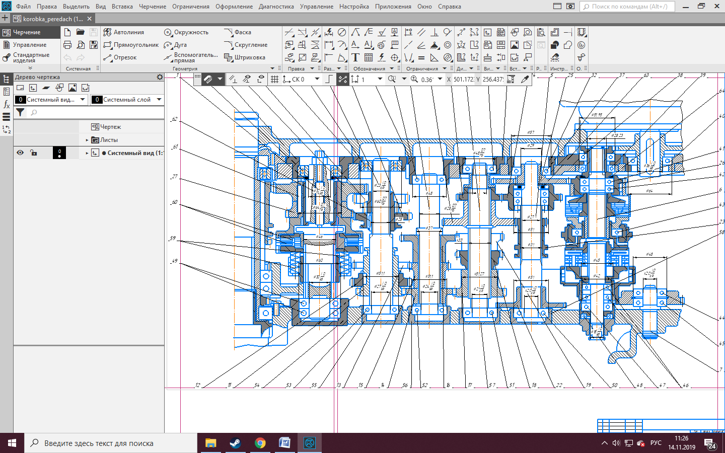Select the Фаска chamfer tool

[238, 32]
